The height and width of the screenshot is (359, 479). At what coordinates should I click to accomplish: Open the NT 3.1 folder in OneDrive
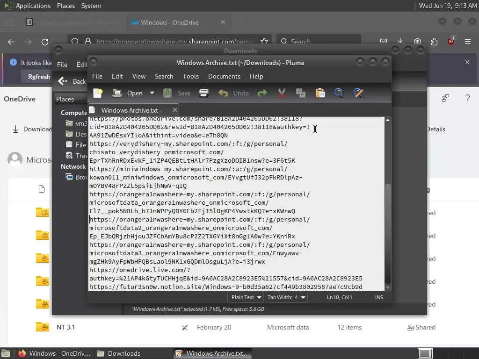click(65, 327)
